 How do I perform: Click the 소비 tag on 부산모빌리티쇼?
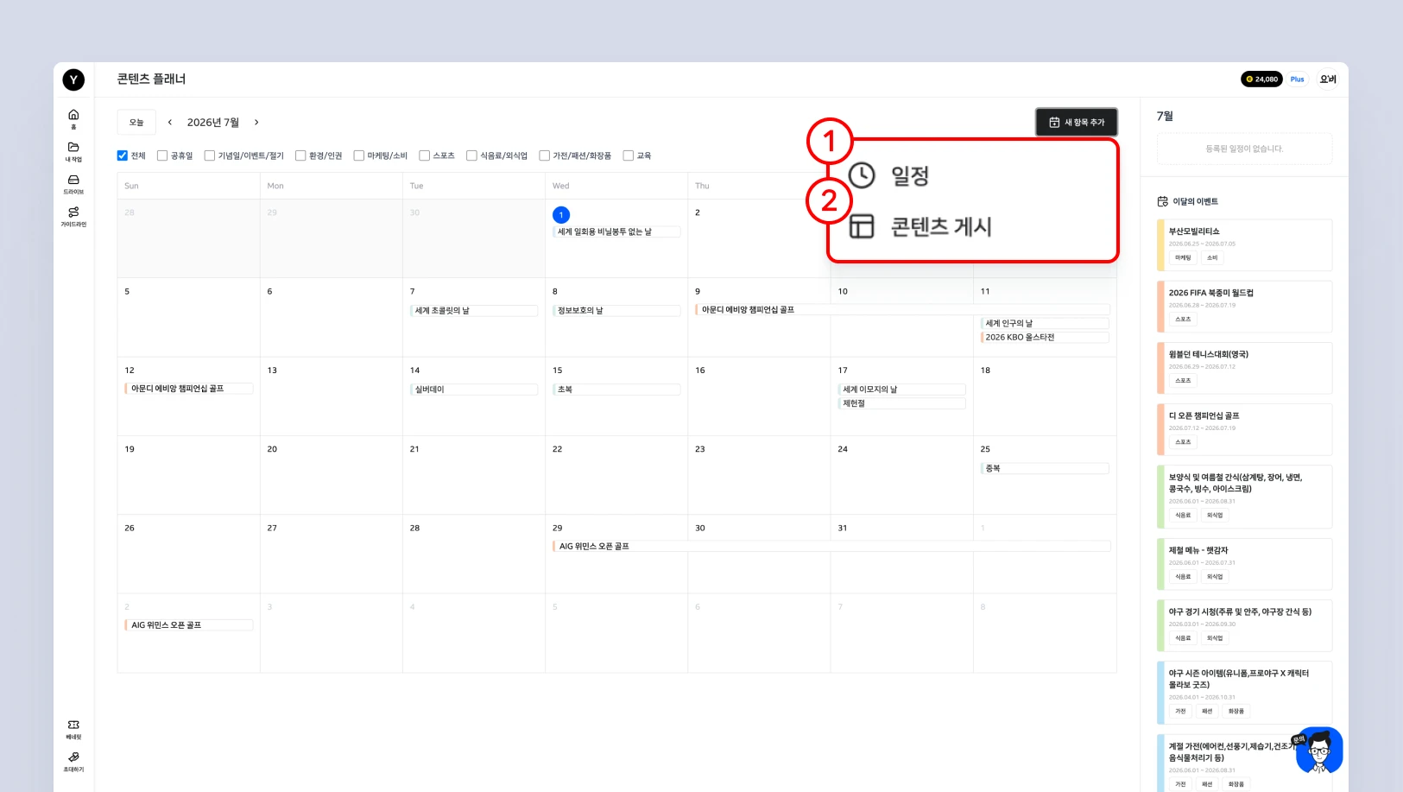pos(1212,257)
